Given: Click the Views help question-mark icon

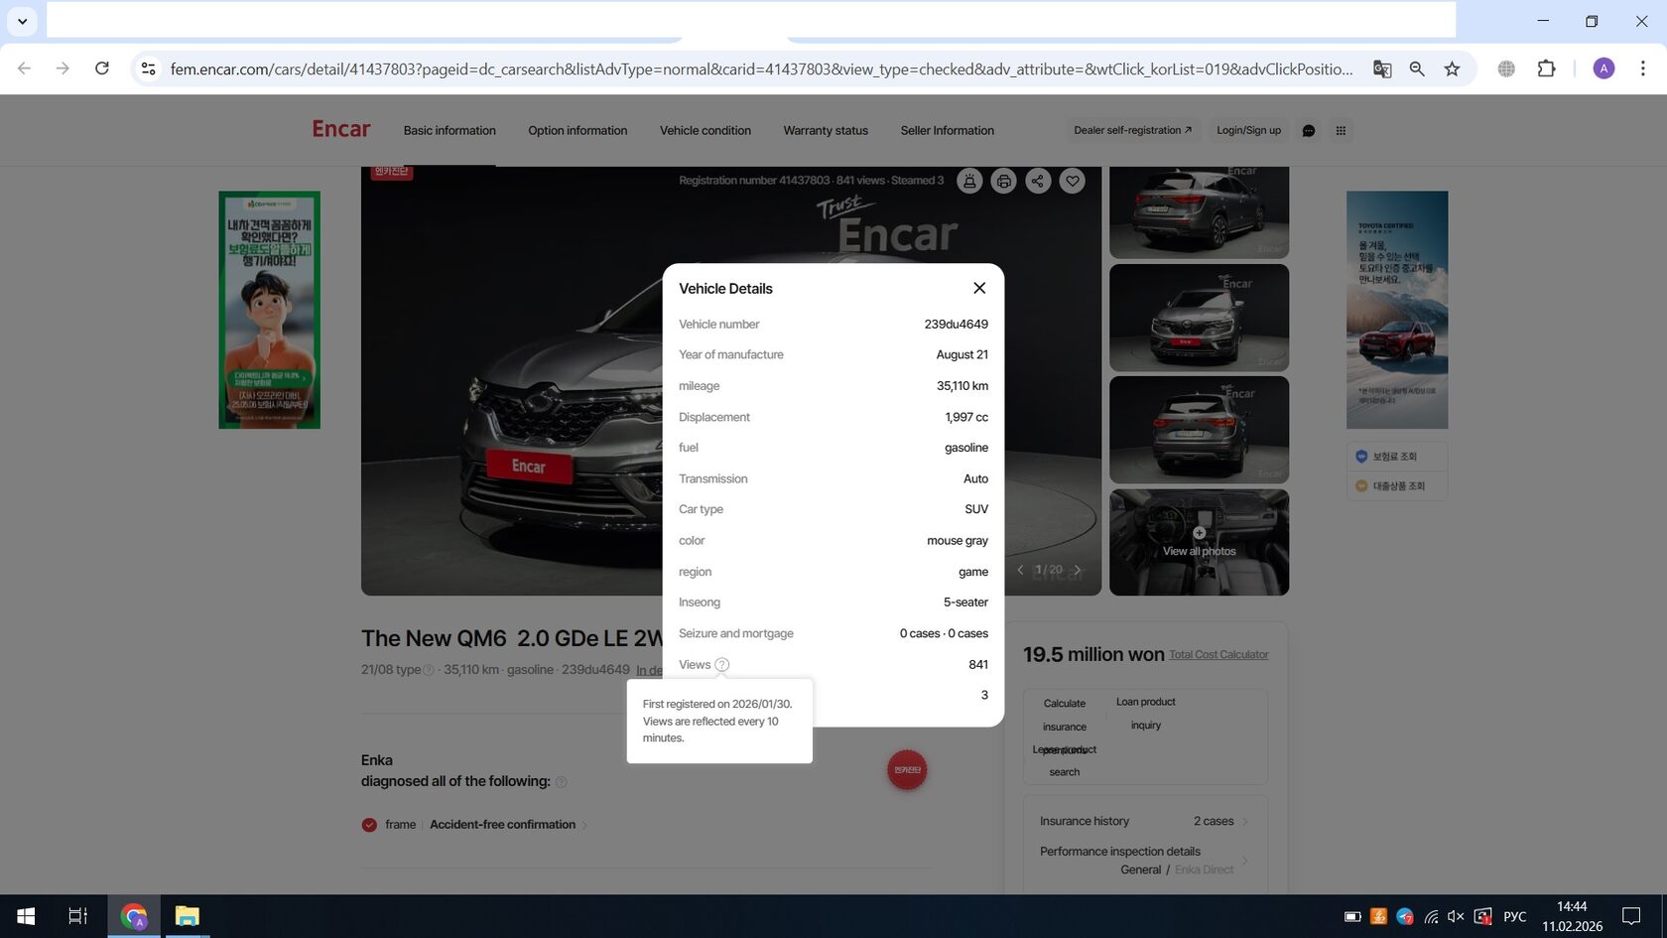Looking at the screenshot, I should click(x=722, y=665).
